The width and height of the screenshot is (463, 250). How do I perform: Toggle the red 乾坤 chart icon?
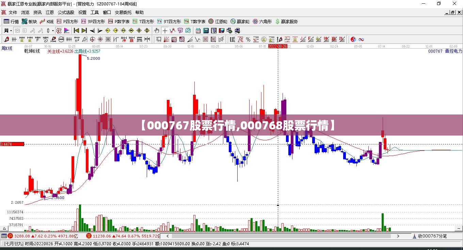coord(59,31)
